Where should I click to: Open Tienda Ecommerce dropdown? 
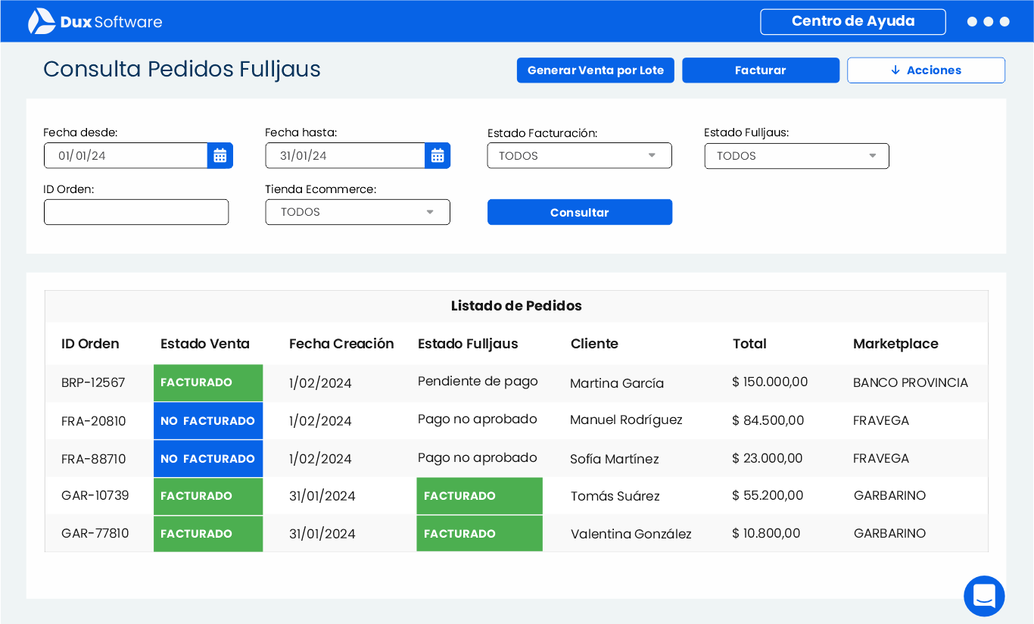pyautogui.click(x=358, y=212)
